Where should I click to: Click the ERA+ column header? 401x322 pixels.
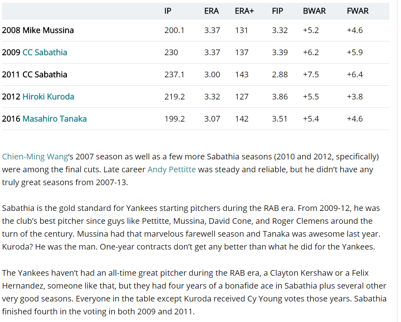tap(244, 11)
